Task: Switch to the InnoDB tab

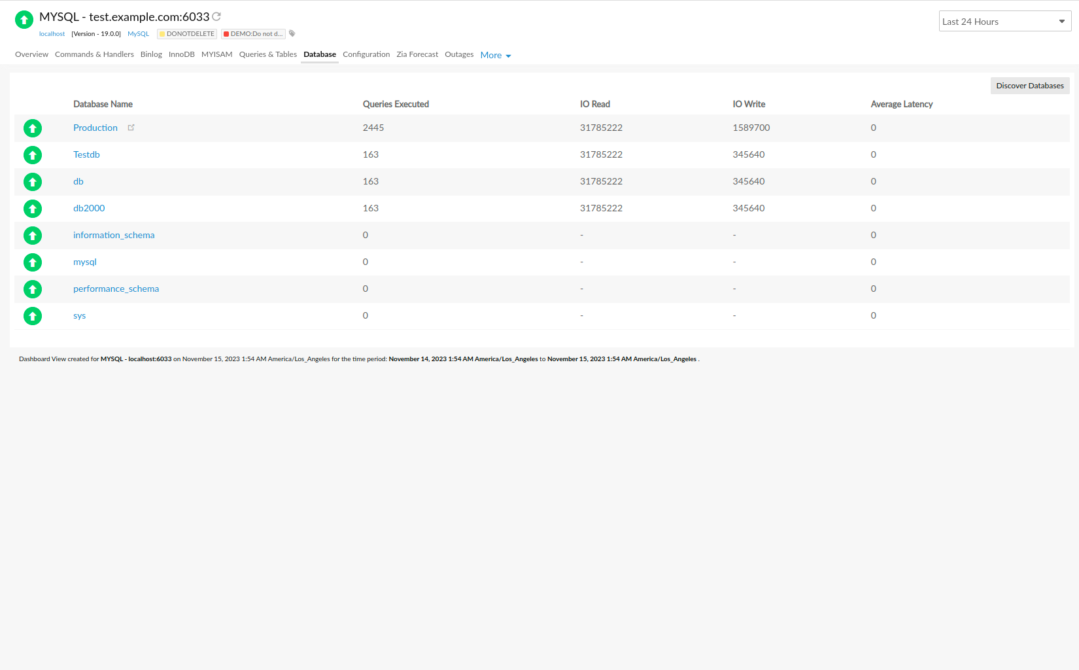Action: [x=181, y=54]
